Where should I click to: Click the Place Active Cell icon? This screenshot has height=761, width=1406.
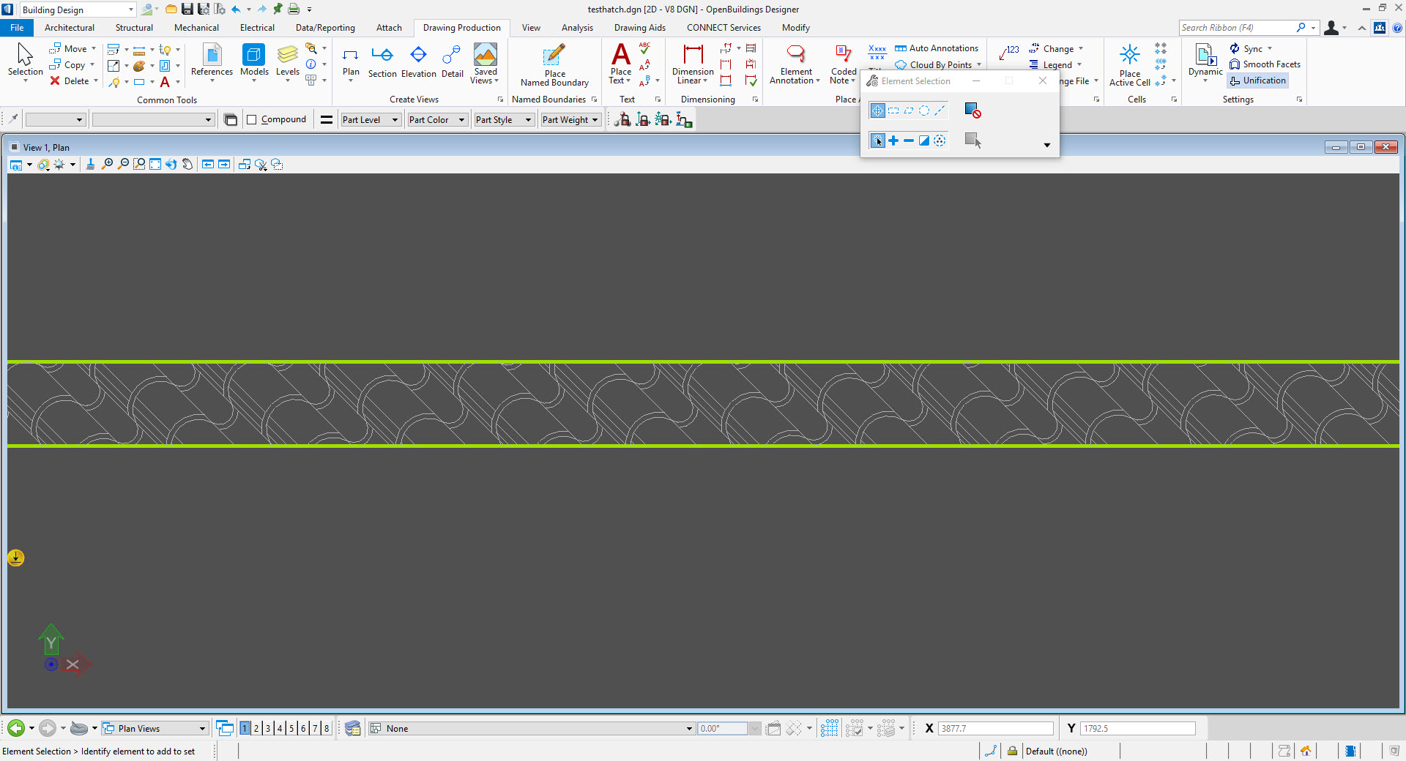point(1129,65)
